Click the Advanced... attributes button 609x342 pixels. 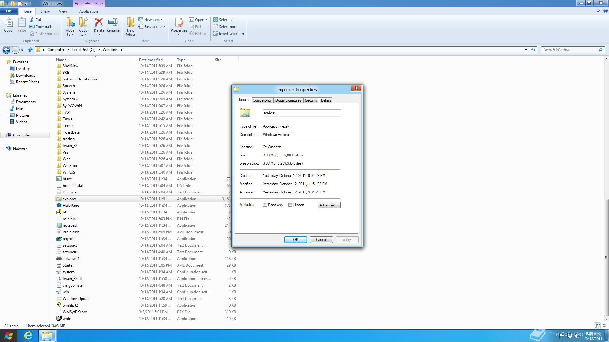pyautogui.click(x=329, y=205)
